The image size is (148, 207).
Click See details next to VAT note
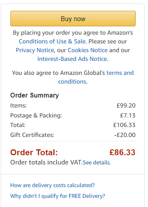pos(97,162)
